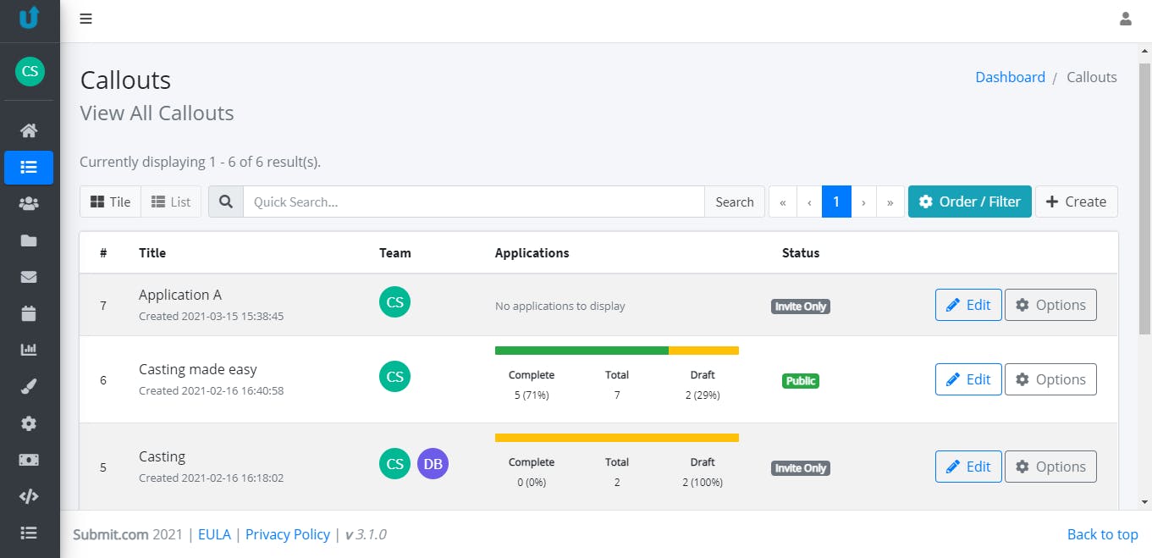Open the user account menu icon
The image size is (1152, 558).
coord(1126,19)
